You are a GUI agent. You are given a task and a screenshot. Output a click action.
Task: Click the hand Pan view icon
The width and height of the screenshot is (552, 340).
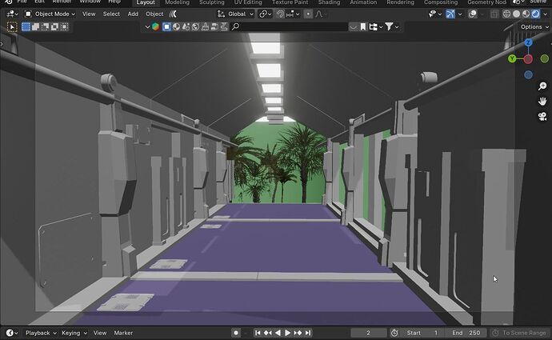(542, 102)
